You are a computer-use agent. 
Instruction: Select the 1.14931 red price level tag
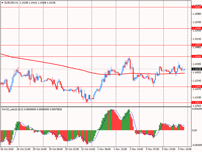point(196,45)
